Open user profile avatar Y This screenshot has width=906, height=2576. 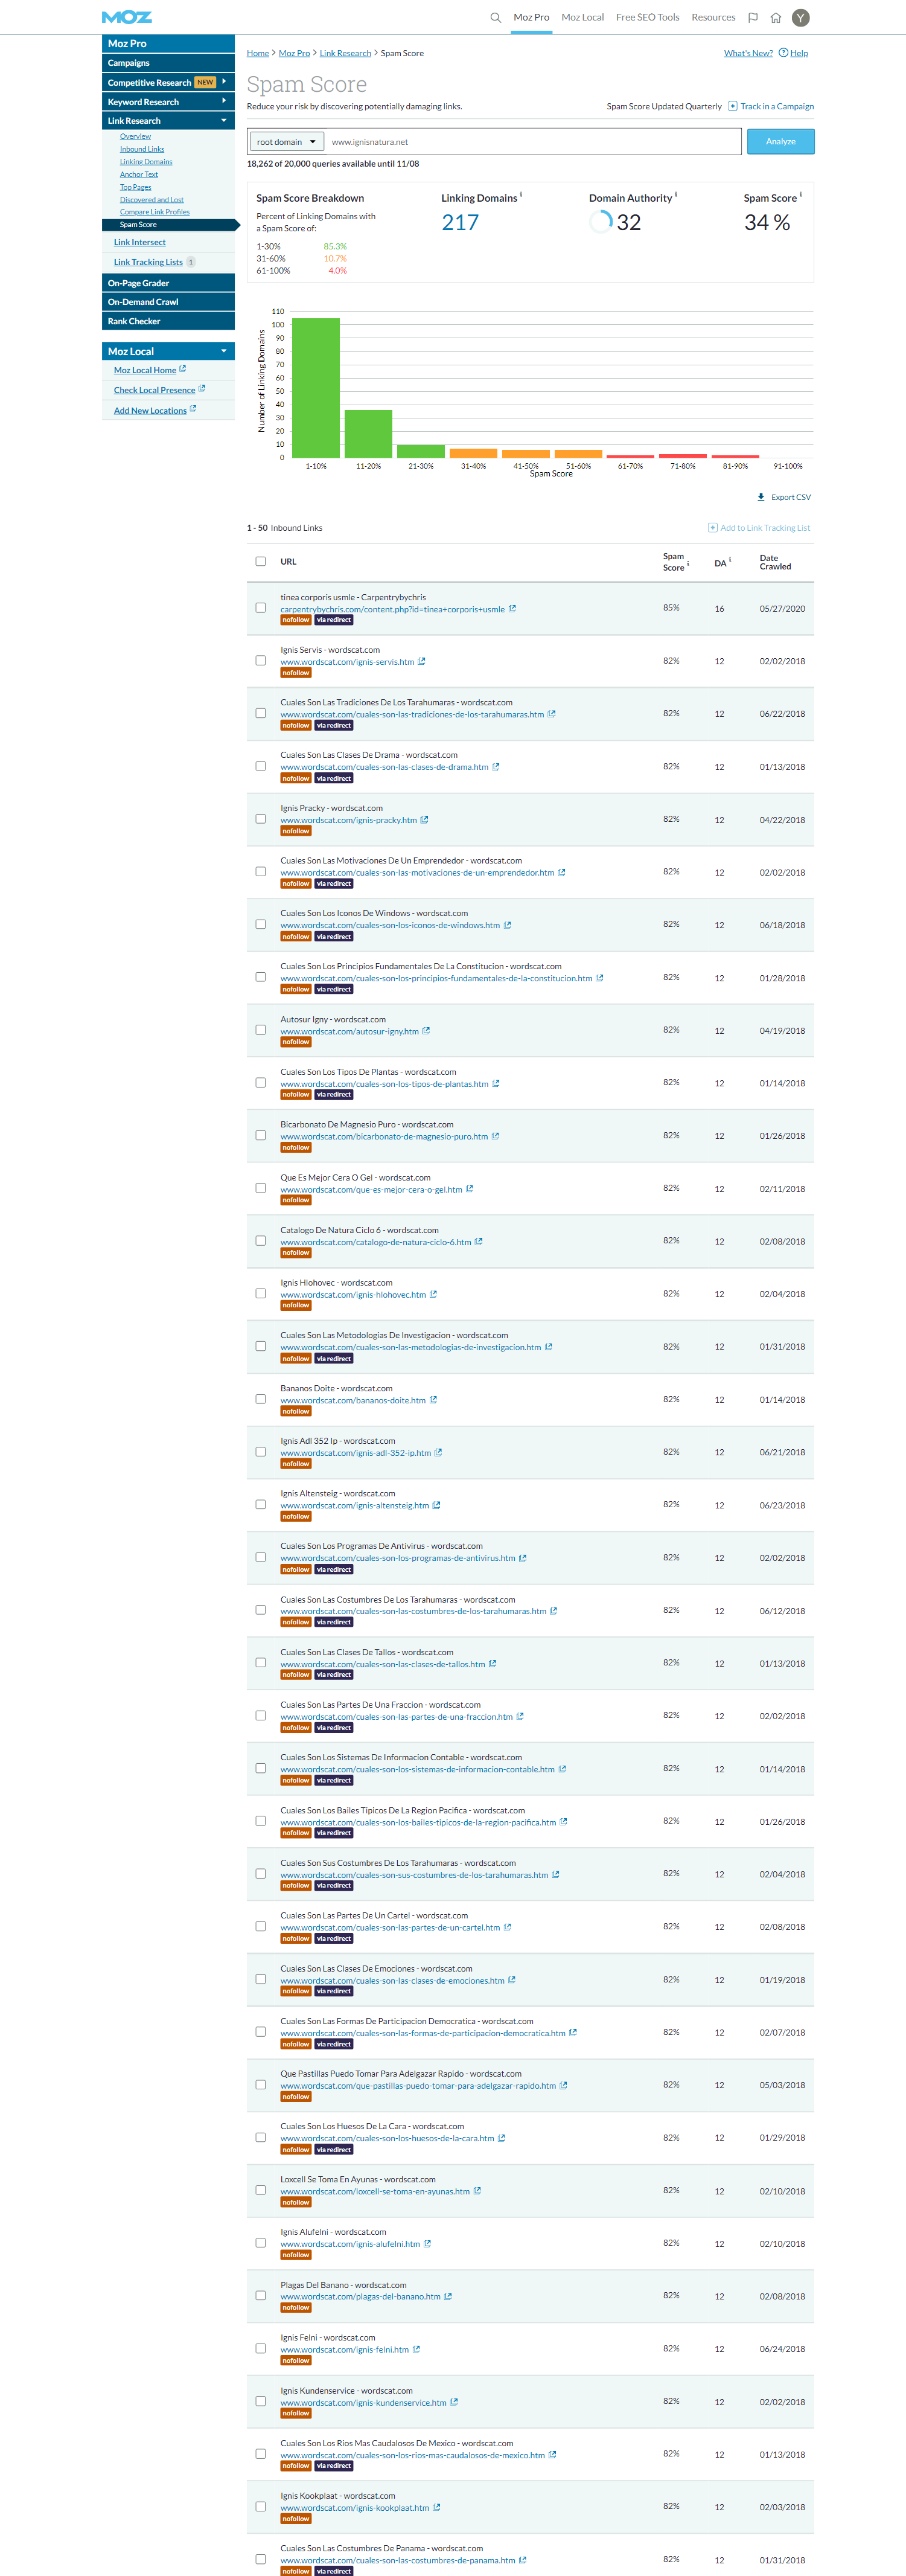[801, 17]
